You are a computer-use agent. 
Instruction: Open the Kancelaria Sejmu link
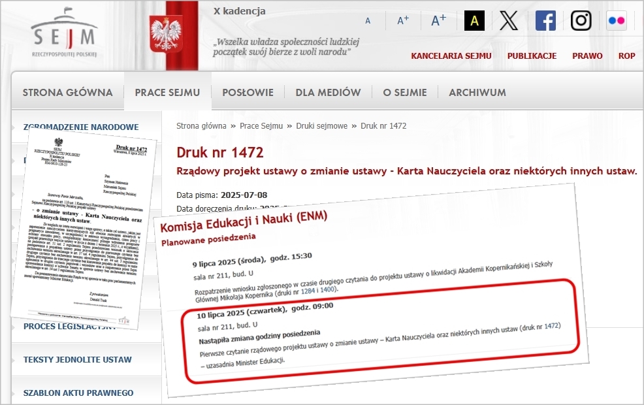coord(451,56)
